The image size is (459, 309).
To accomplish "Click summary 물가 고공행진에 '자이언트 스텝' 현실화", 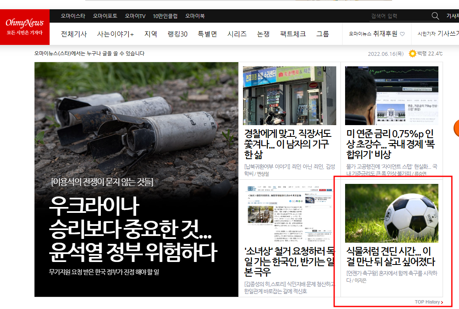I will point(392,170).
